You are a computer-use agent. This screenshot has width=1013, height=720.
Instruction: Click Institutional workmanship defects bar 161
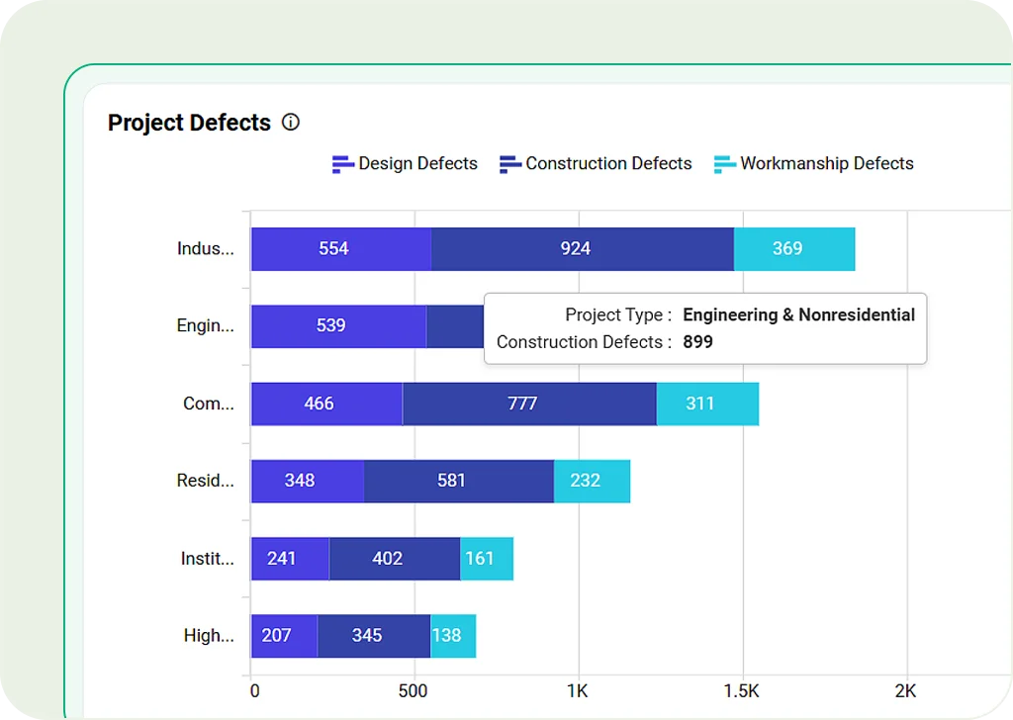(x=486, y=559)
